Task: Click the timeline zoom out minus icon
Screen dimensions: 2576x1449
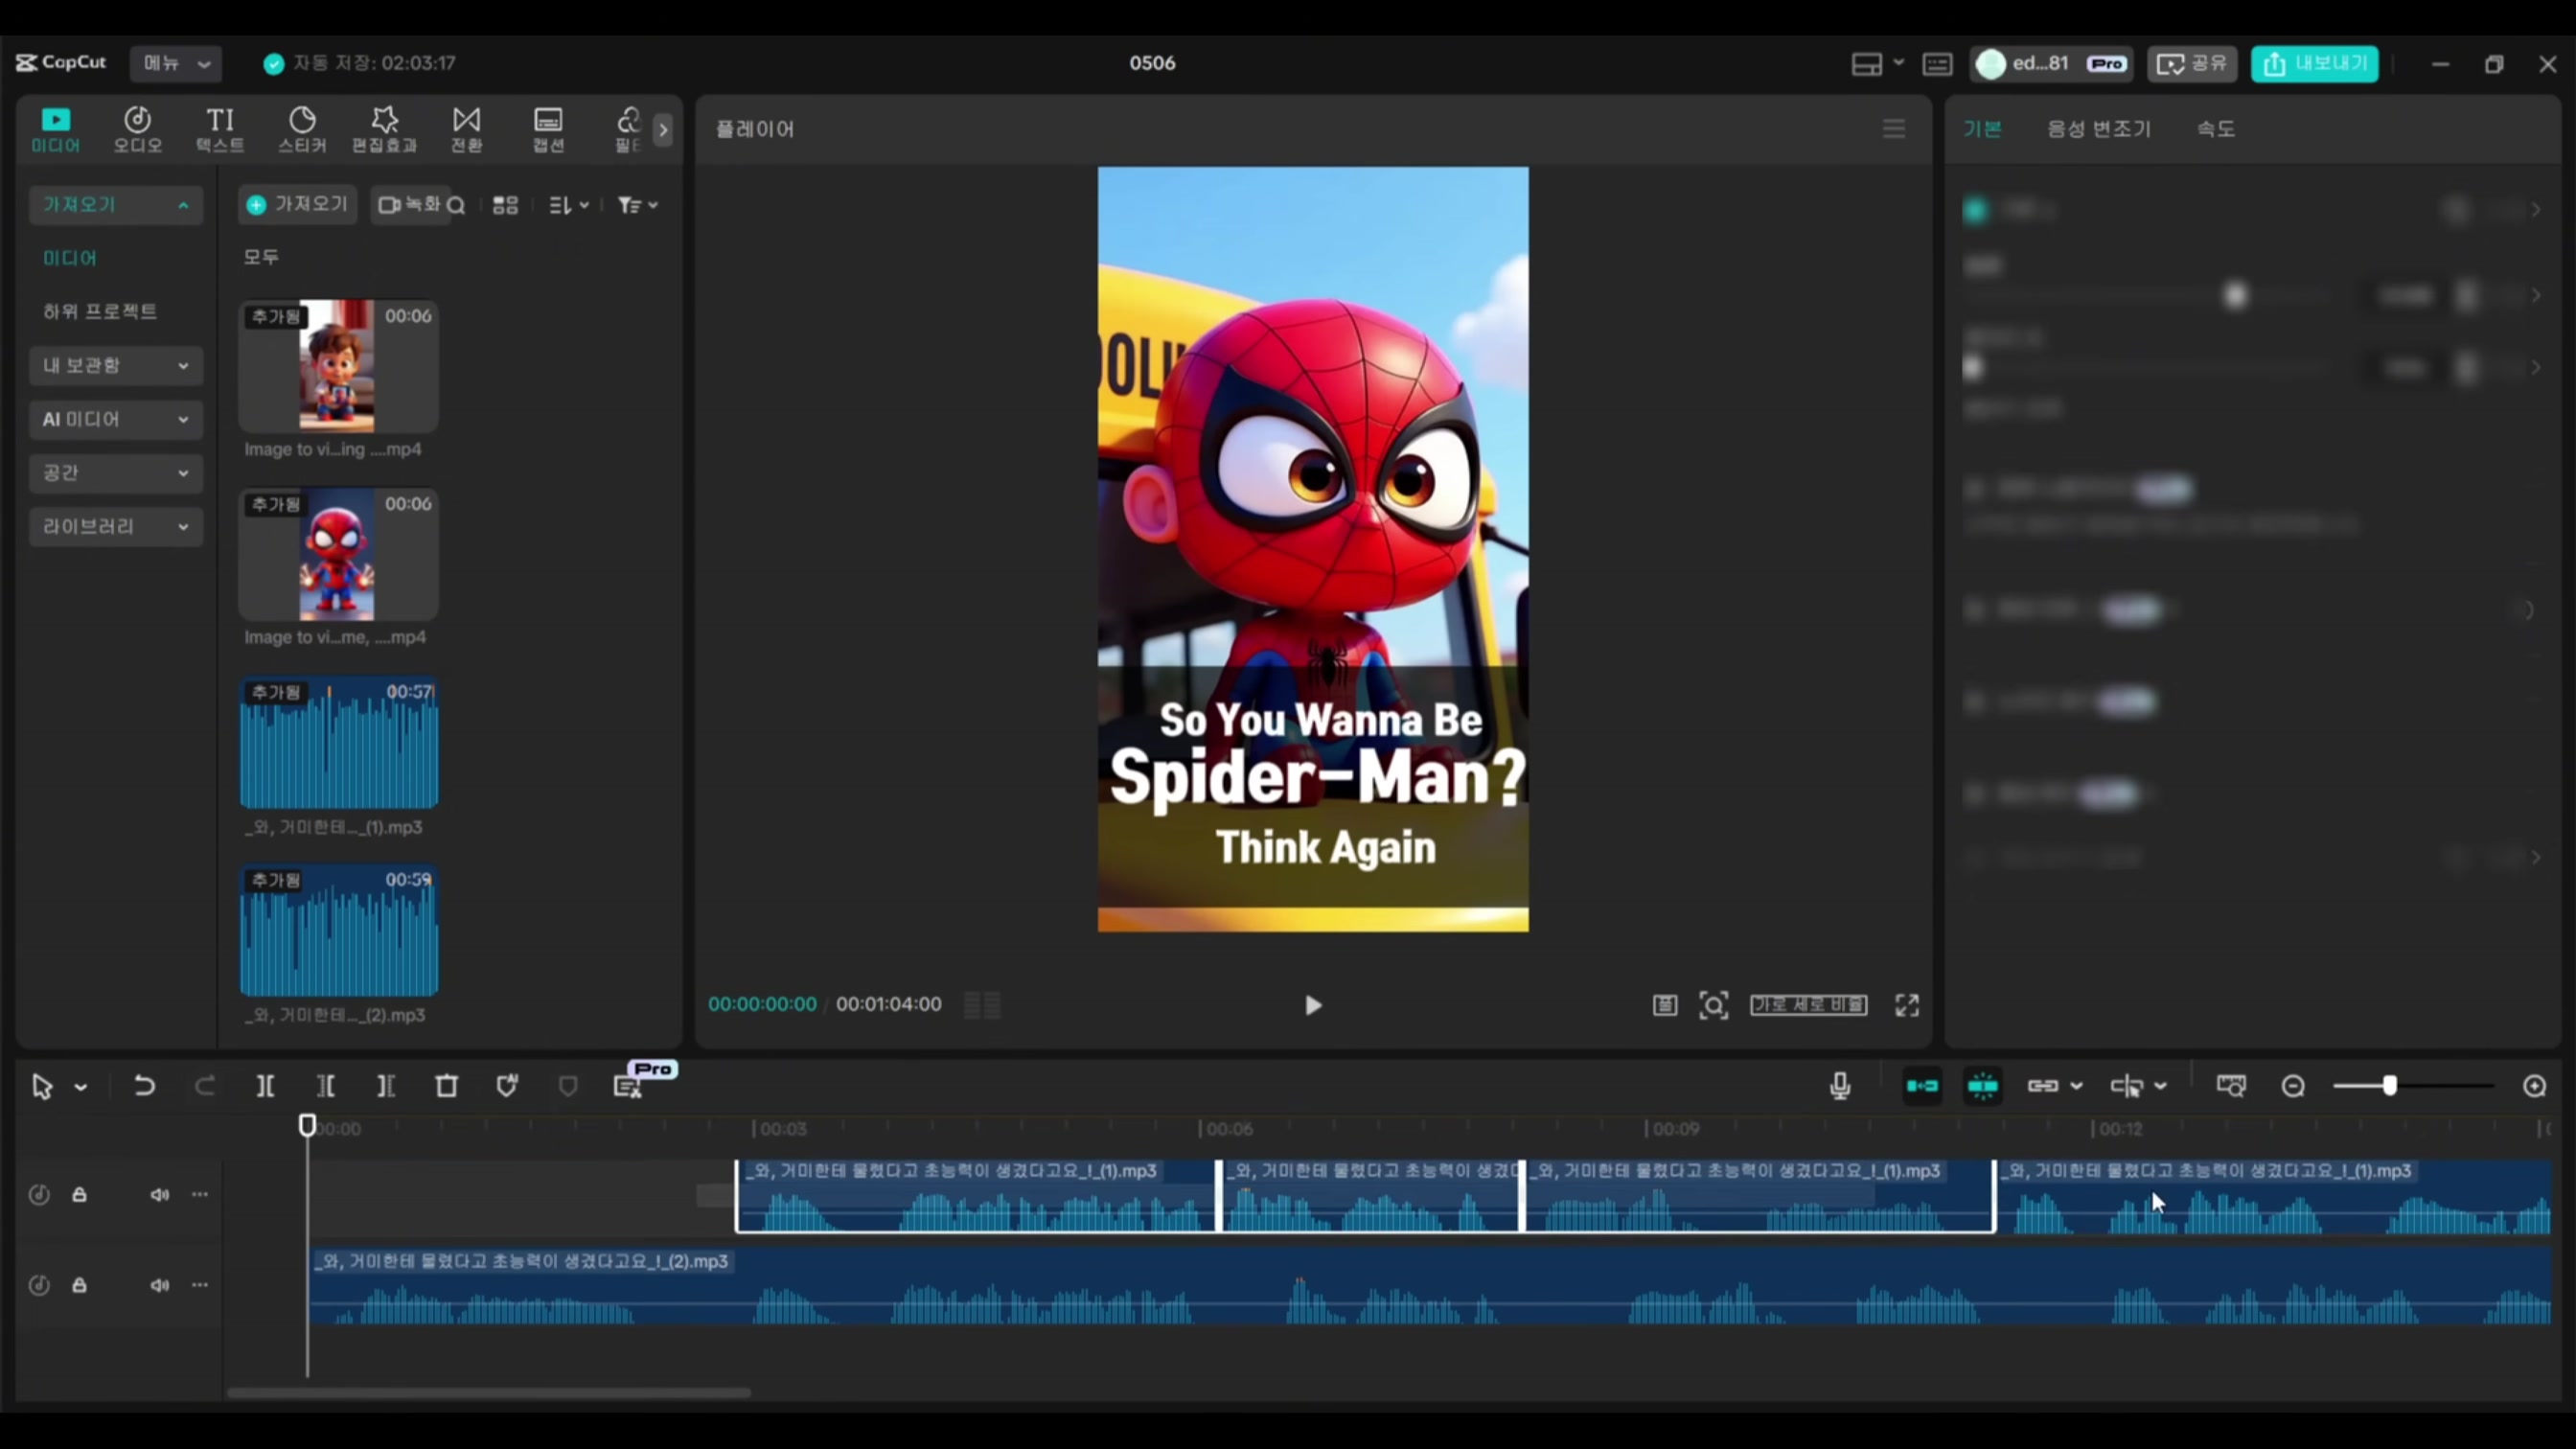Action: tap(2293, 1086)
